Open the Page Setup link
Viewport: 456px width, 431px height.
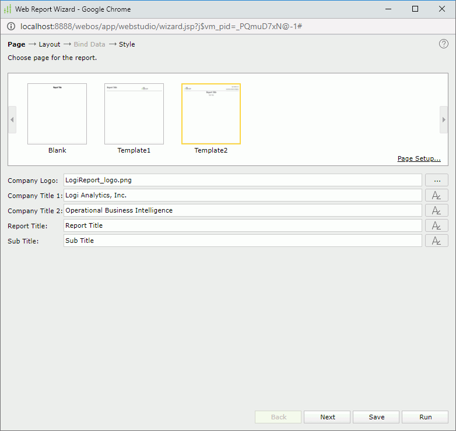(x=419, y=158)
